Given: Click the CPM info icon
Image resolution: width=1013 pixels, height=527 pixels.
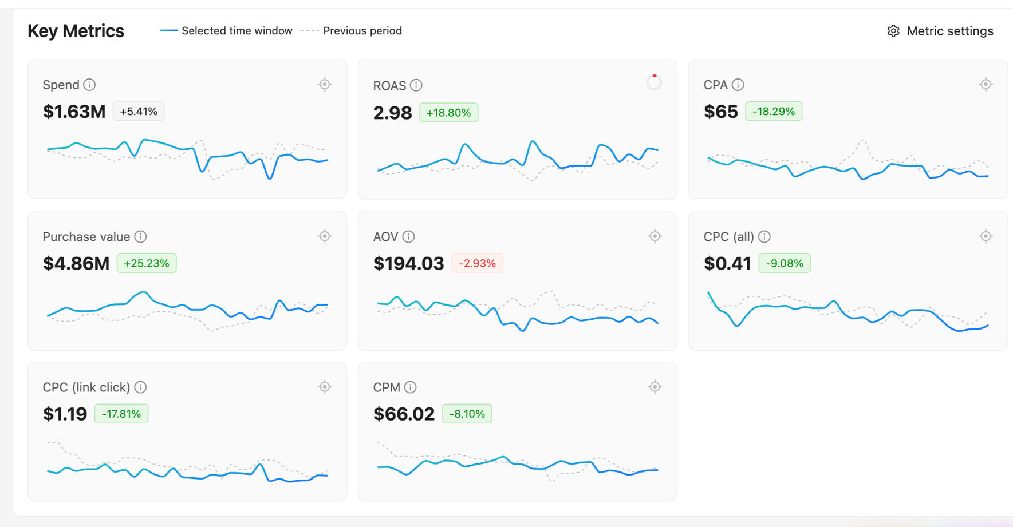Looking at the screenshot, I should [x=410, y=387].
